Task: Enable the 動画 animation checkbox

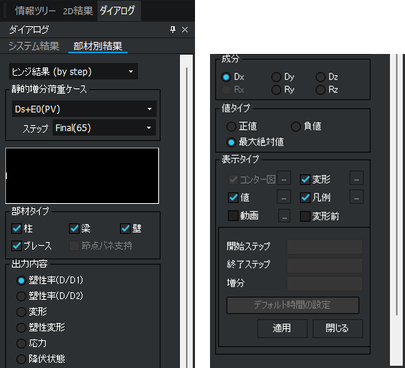Action: click(233, 216)
